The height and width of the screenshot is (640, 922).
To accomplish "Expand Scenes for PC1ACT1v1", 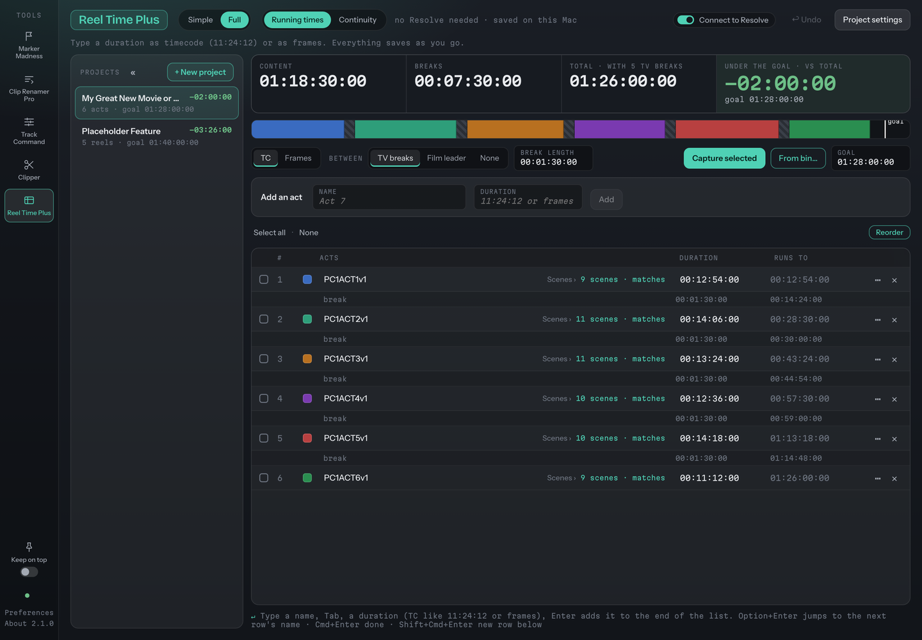I will [562, 280].
